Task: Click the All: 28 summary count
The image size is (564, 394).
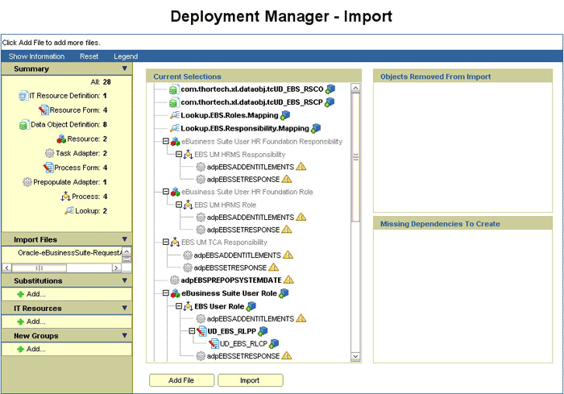Action: point(101,81)
